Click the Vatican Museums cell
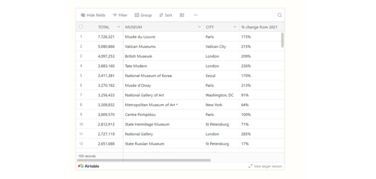Screen dimensions: 376x179 pos(140,47)
